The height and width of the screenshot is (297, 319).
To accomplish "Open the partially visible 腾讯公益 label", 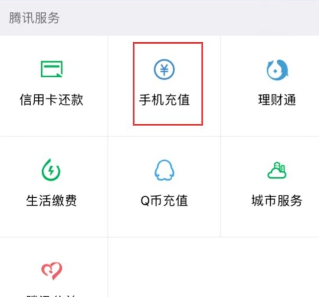I will point(52,295).
